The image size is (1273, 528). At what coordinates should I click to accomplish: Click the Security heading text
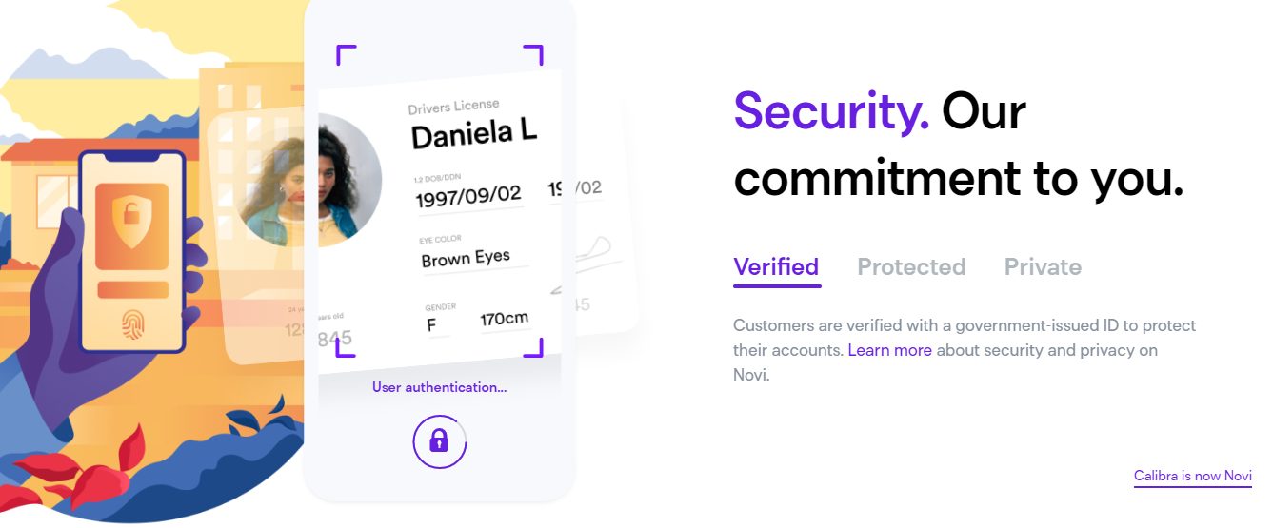tap(830, 111)
